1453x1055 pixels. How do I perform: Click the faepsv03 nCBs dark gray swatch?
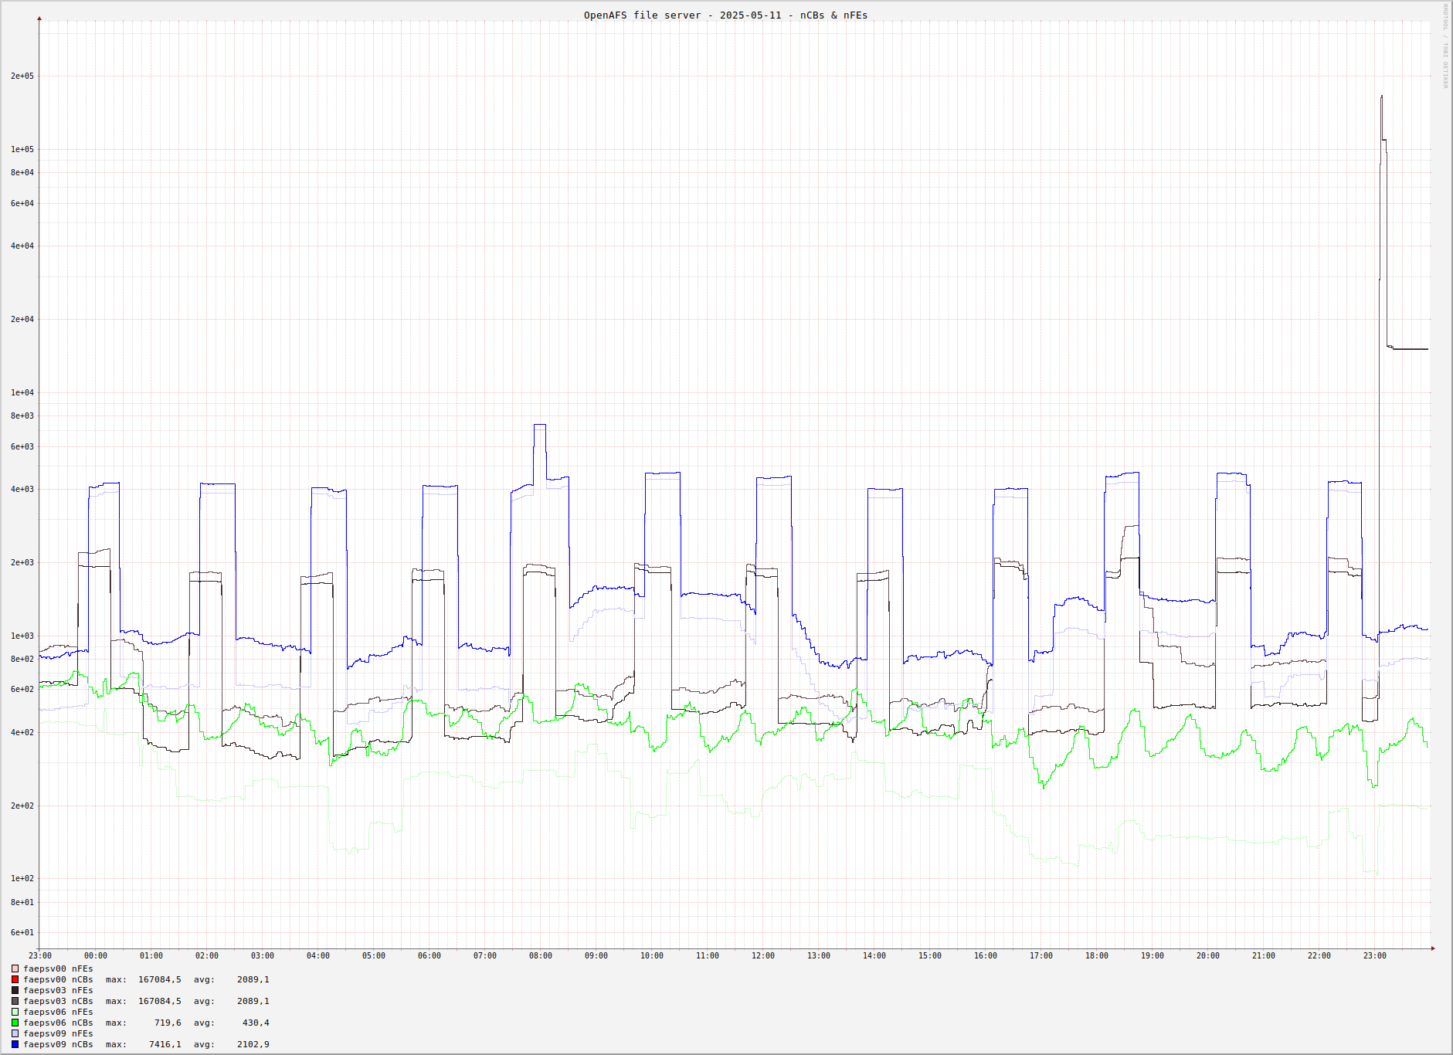[x=15, y=1001]
